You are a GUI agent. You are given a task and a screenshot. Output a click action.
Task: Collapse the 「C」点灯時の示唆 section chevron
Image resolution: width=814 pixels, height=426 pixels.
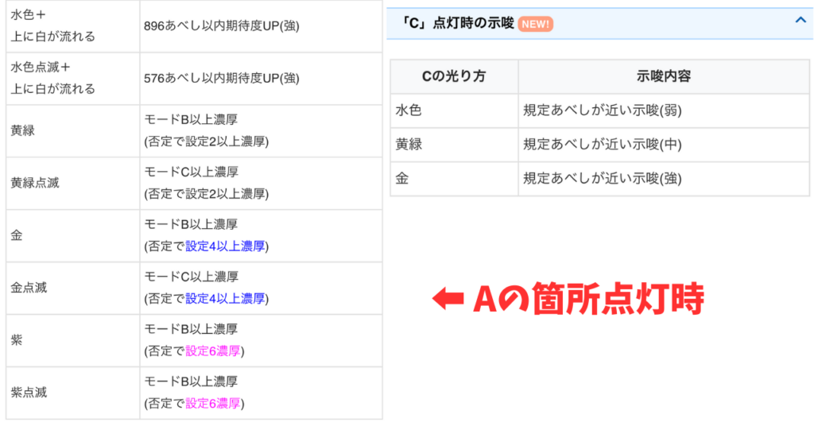click(x=800, y=21)
